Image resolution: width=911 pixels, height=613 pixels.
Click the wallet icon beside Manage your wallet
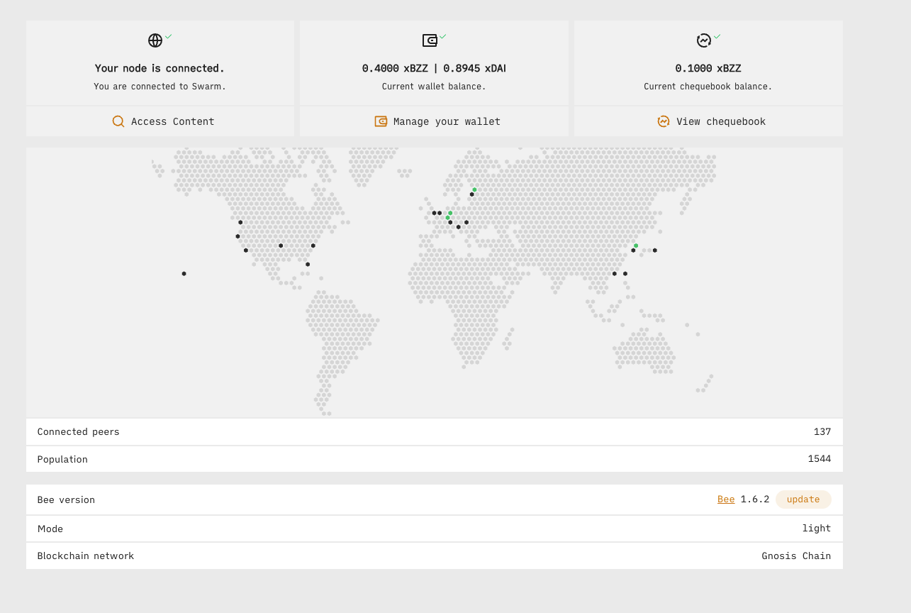tap(380, 121)
